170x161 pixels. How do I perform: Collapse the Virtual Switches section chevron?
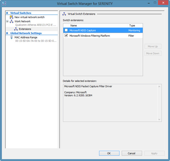pyautogui.click(x=7, y=13)
